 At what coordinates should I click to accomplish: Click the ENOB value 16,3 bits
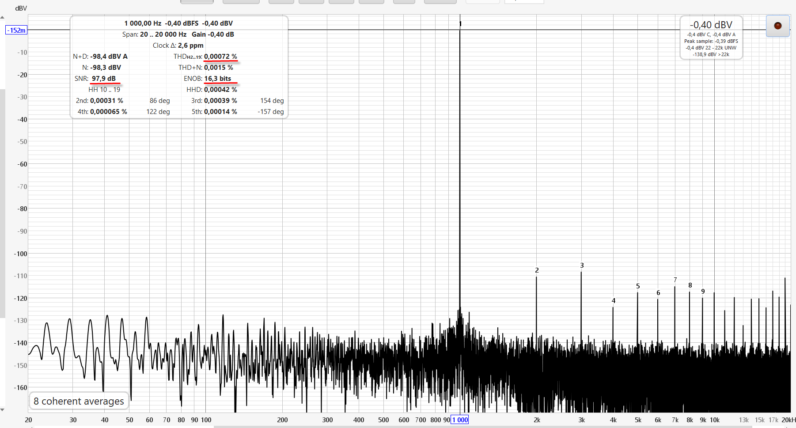(x=217, y=79)
